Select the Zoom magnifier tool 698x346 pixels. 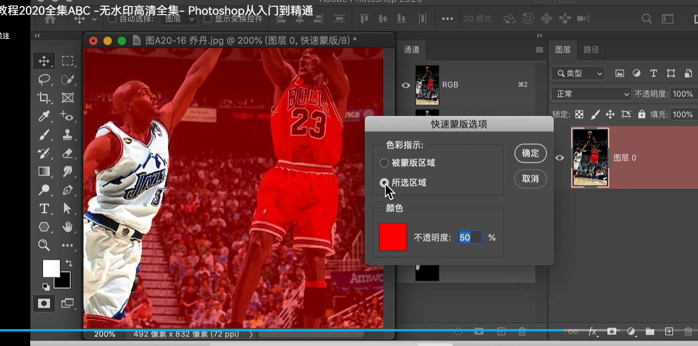tap(44, 245)
